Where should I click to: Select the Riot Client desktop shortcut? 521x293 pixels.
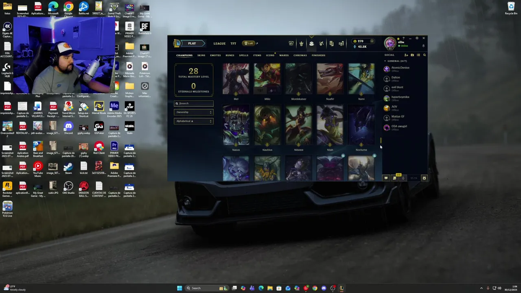tap(99, 148)
